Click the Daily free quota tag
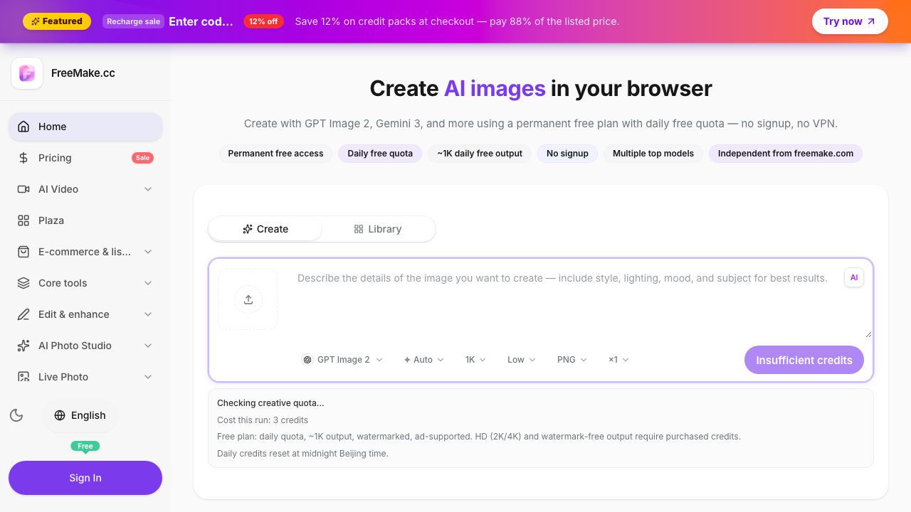The height and width of the screenshot is (512, 911). click(380, 153)
